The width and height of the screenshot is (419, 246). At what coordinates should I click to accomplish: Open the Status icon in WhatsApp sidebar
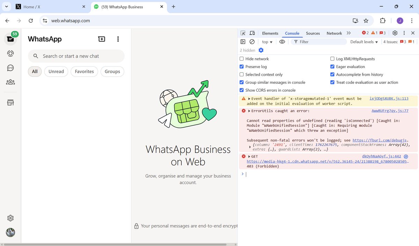(10, 53)
